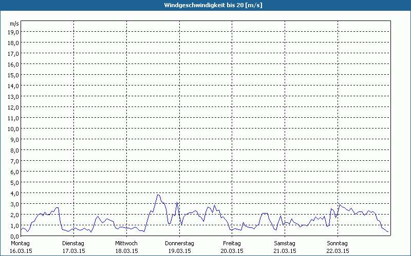Screen dimensions: 411x256
Task: Select the Donnerstag 19.03.15 axis label
Action: [179, 247]
